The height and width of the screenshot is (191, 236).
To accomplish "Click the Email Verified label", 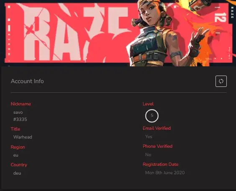I will pyautogui.click(x=156, y=128).
